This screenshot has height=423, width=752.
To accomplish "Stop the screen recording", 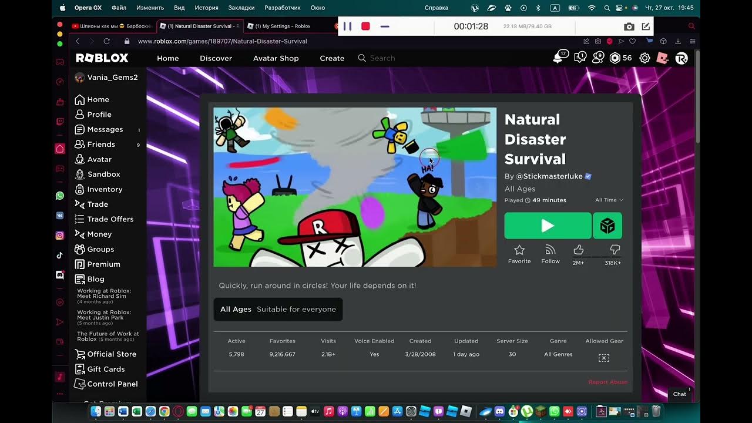I will tap(365, 26).
